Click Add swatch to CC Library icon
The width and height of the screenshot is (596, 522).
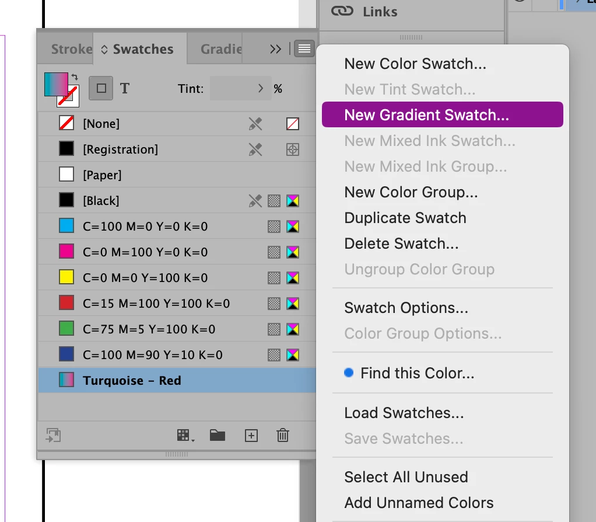tap(53, 435)
